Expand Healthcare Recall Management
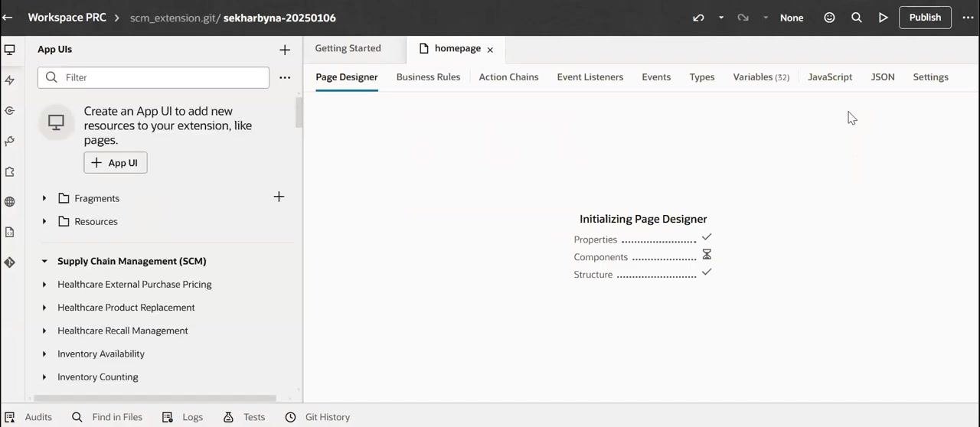The image size is (980, 427). 44,331
